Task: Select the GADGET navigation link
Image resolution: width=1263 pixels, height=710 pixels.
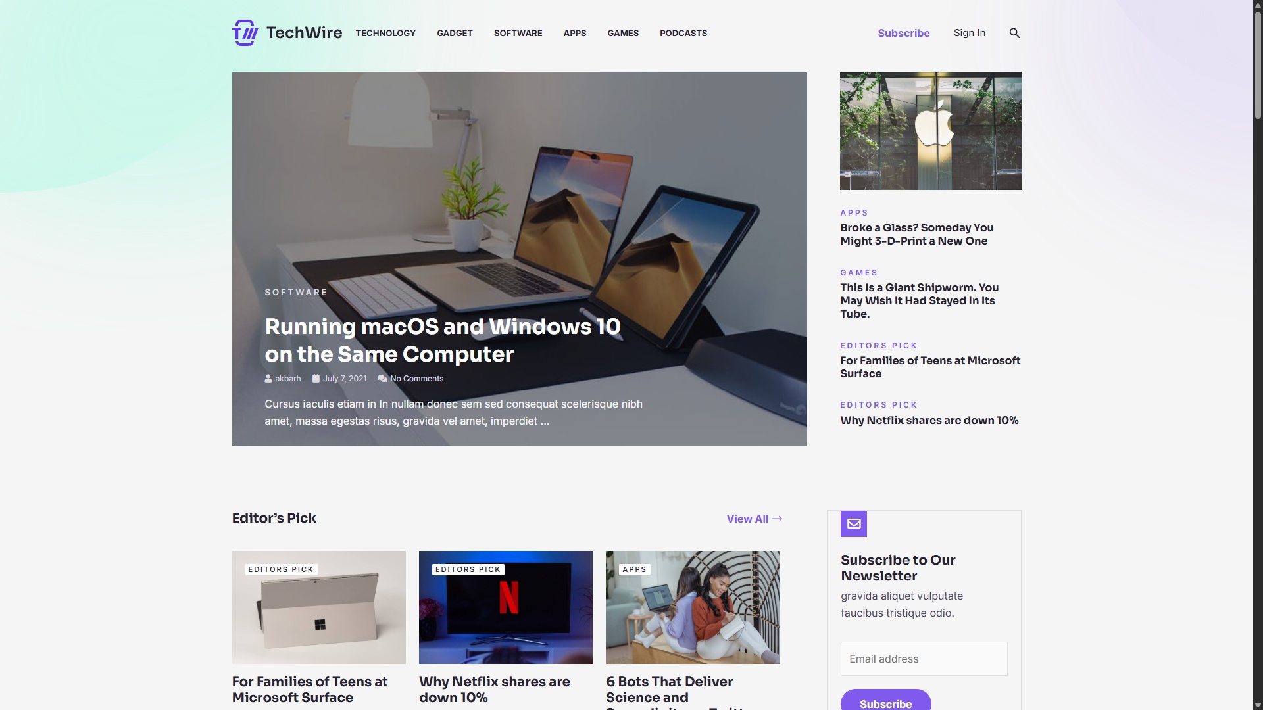Action: point(455,33)
